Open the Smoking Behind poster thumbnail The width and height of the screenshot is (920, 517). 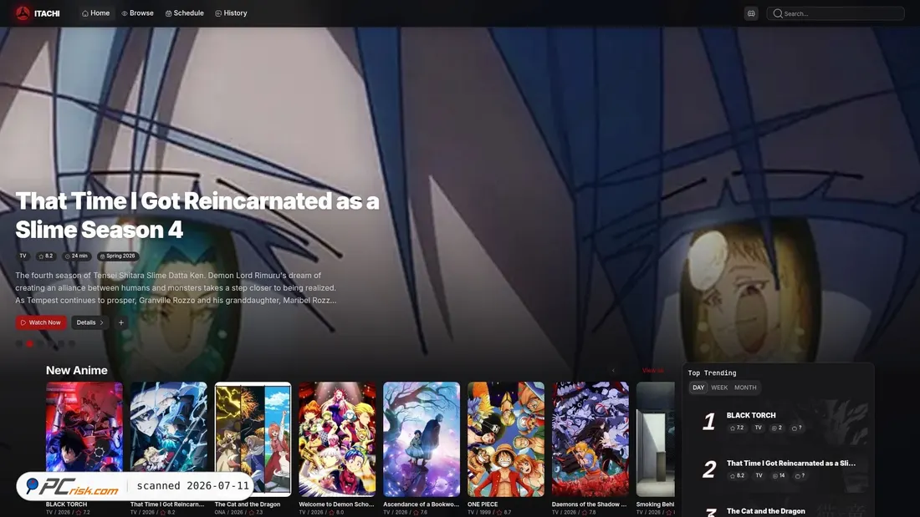pos(656,439)
